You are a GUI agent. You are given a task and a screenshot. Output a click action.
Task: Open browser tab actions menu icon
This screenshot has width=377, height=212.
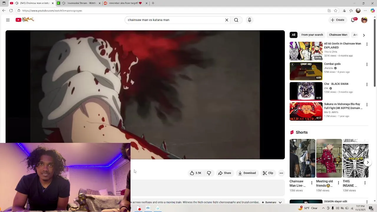point(4,3)
